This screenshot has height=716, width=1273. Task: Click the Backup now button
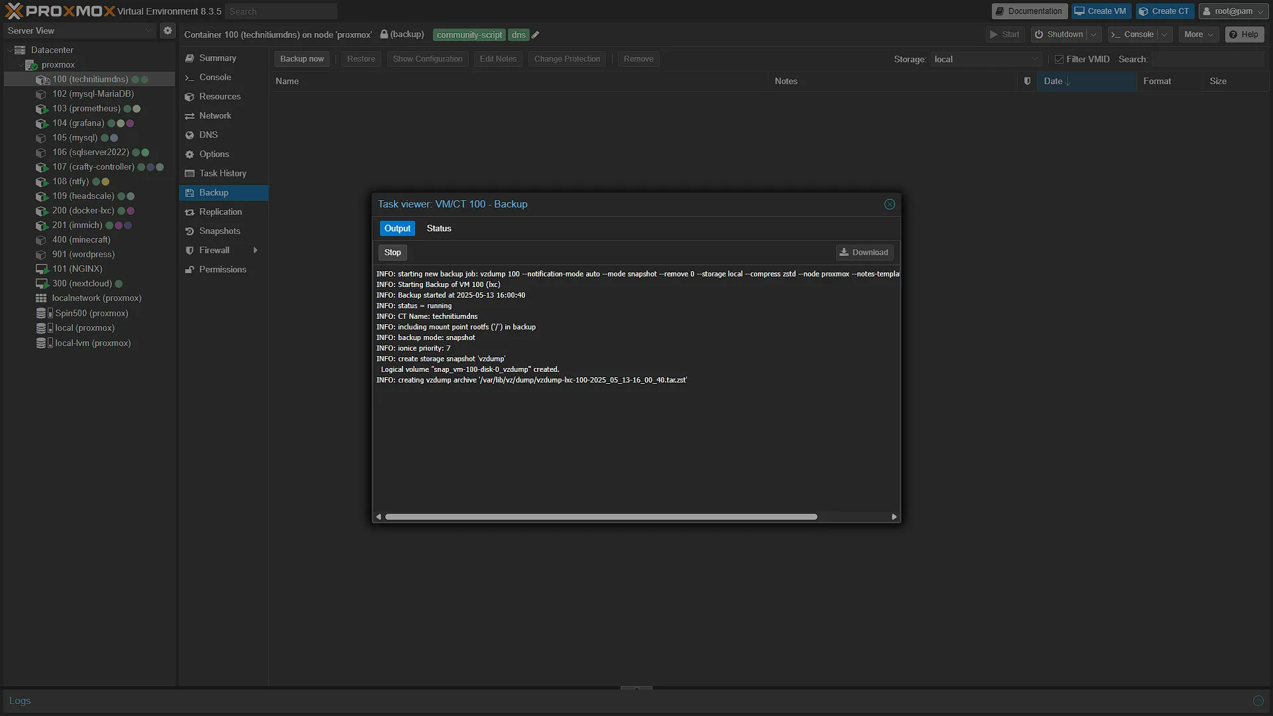(302, 59)
